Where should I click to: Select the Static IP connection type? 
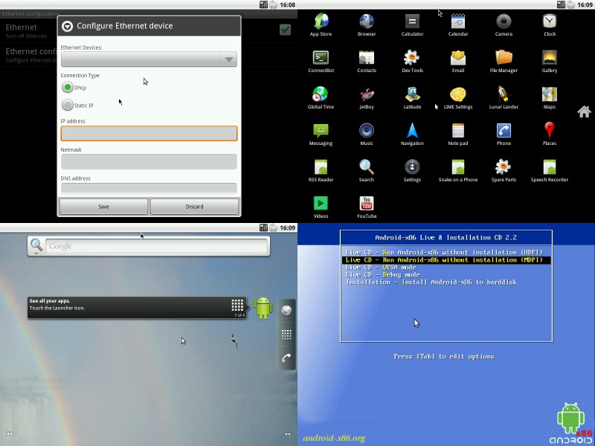click(68, 105)
